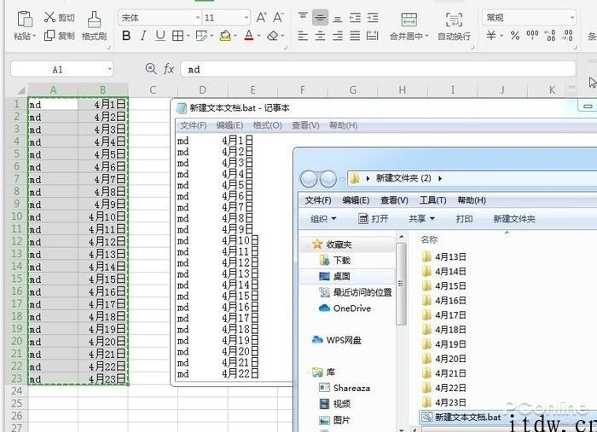Click the Wrap Text (自动换行) icon
Screen dimensions: 597x432
(x=454, y=19)
